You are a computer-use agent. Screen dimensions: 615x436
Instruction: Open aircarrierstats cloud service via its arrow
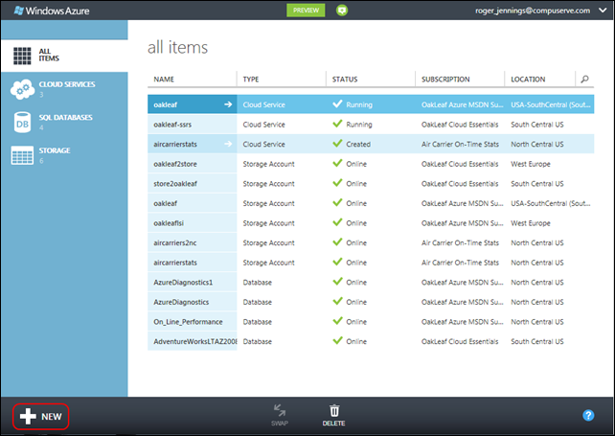point(228,144)
